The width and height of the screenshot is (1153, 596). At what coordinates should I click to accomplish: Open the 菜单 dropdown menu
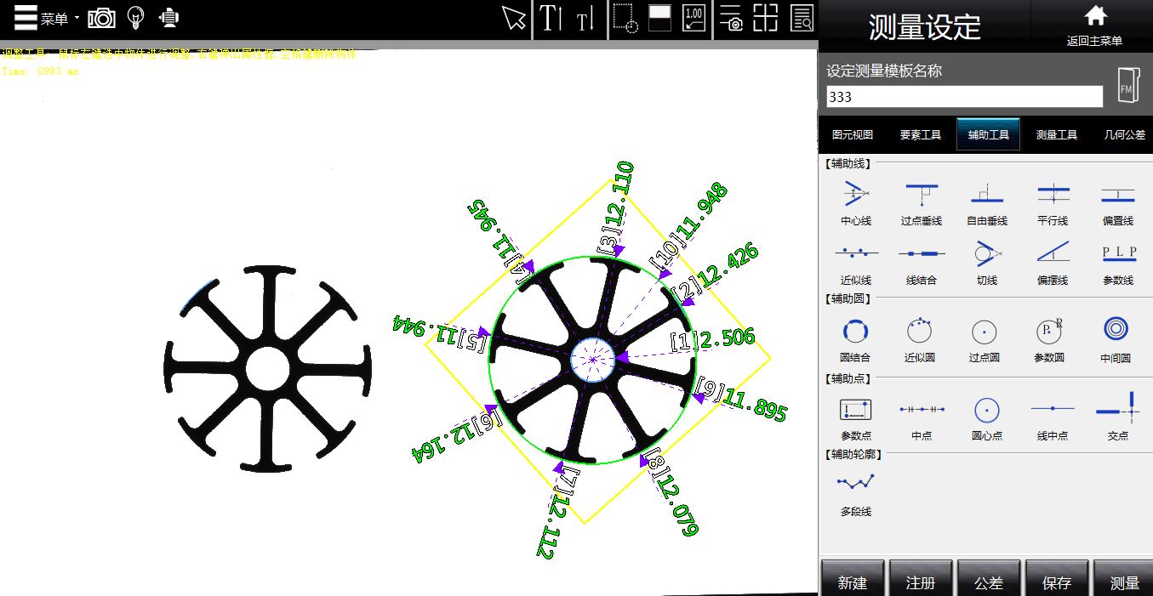(41, 18)
